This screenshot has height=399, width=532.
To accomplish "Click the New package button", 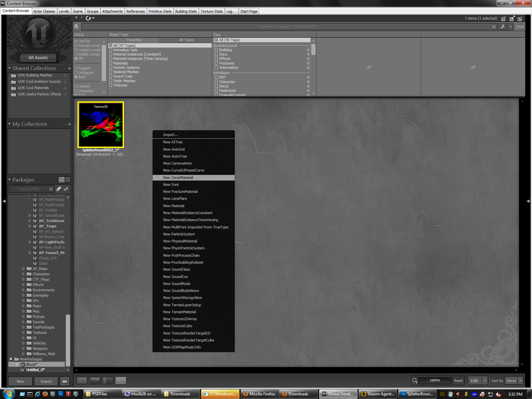I will pyautogui.click(x=20, y=381).
